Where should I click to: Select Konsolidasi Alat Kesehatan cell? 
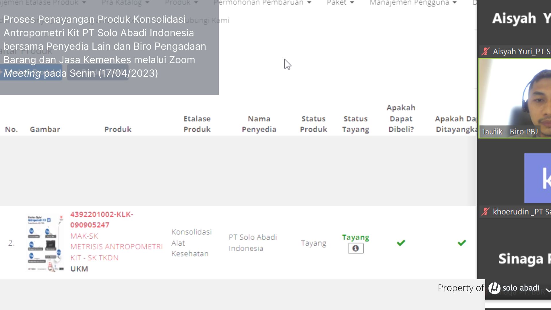191,243
